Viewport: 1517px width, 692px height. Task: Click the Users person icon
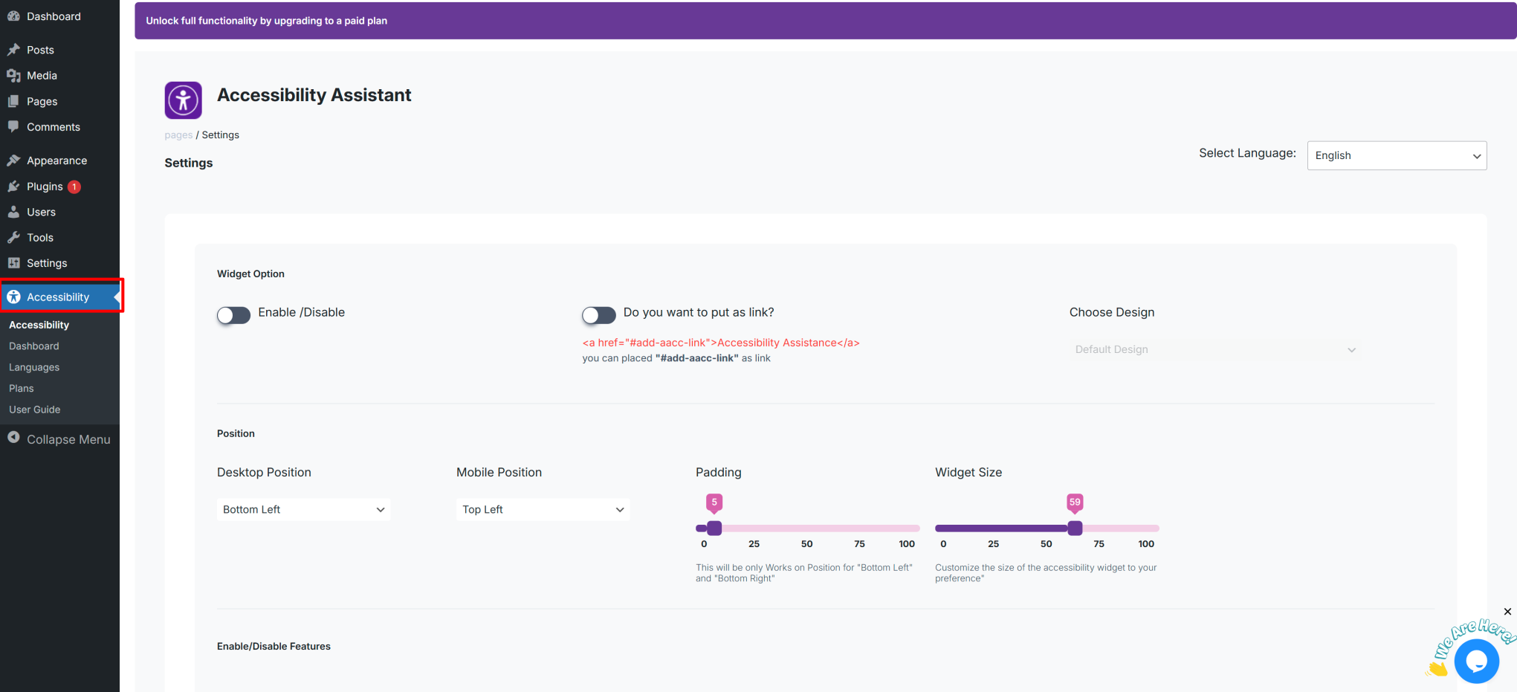[13, 212]
